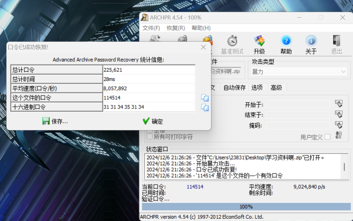Close the ARCHPR main window
Image resolution: width=353 pixels, height=221 pixels.
[342, 18]
